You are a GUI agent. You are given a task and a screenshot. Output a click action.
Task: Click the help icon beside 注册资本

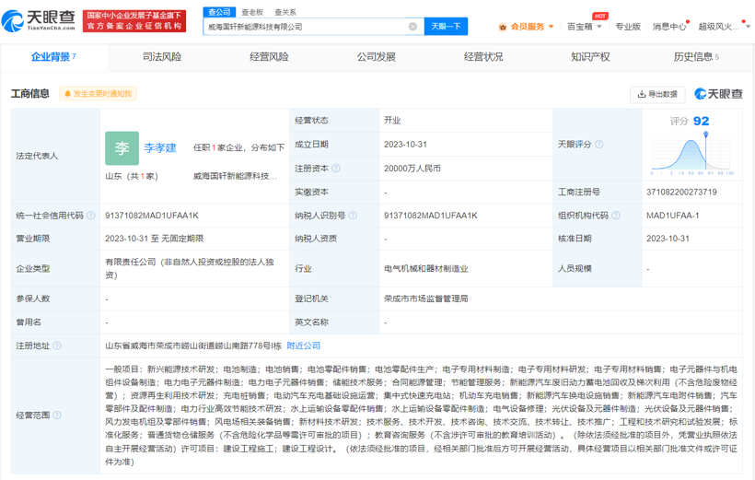point(336,169)
